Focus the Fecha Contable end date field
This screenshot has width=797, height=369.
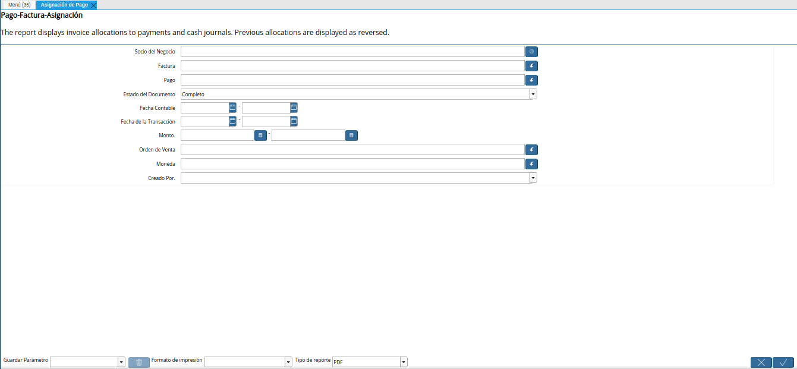click(x=266, y=108)
